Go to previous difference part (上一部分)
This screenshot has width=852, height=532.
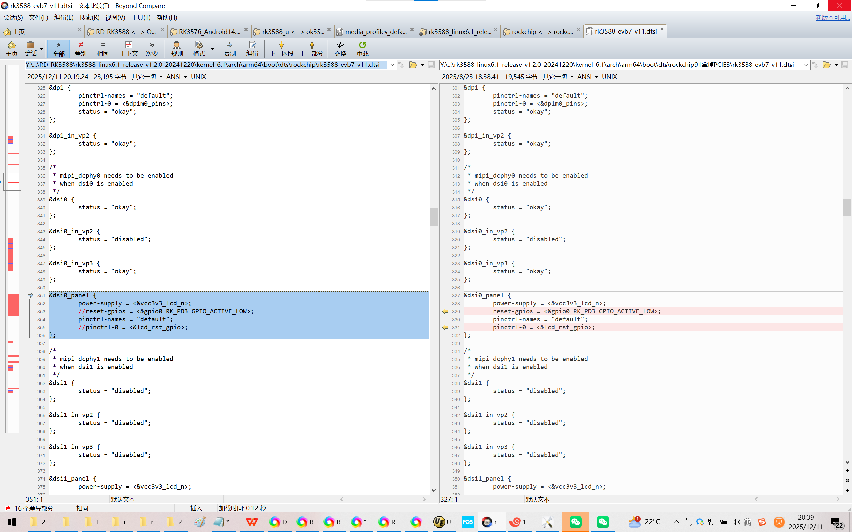coord(311,48)
